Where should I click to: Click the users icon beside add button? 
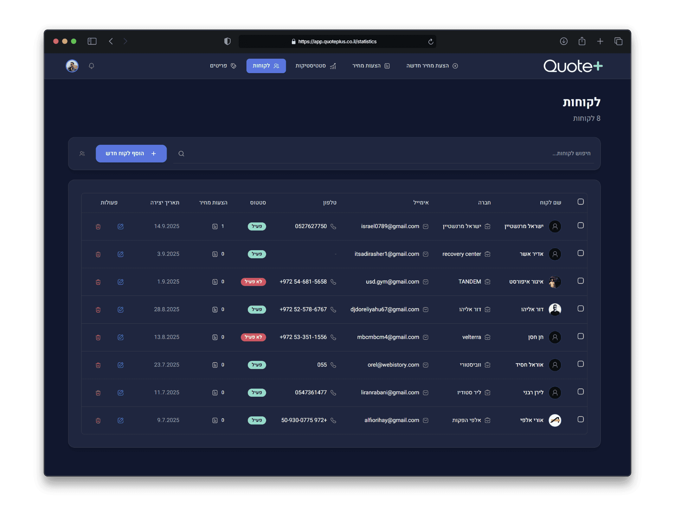(82, 154)
